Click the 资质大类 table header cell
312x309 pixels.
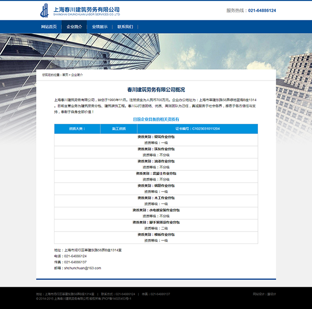pyautogui.click(x=77, y=129)
